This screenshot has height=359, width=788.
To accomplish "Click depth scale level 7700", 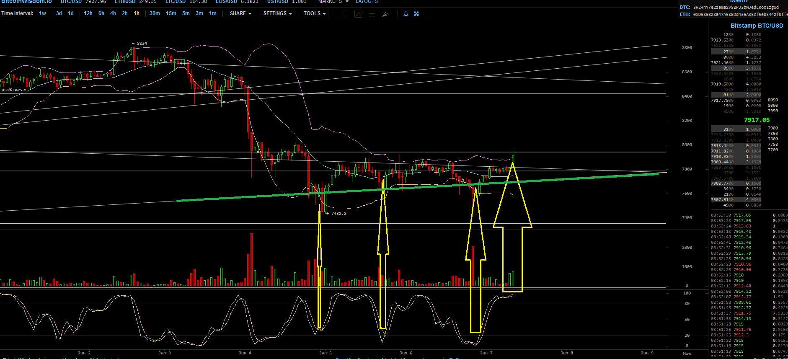I will pyautogui.click(x=773, y=150).
